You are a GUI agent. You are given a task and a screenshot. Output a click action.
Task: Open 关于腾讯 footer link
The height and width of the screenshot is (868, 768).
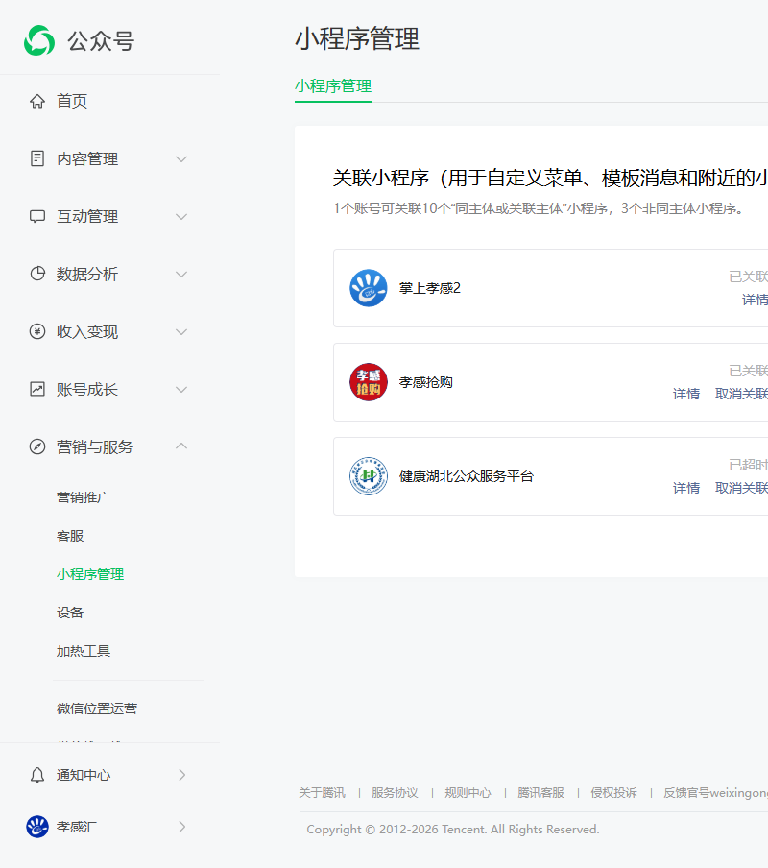coord(322,793)
